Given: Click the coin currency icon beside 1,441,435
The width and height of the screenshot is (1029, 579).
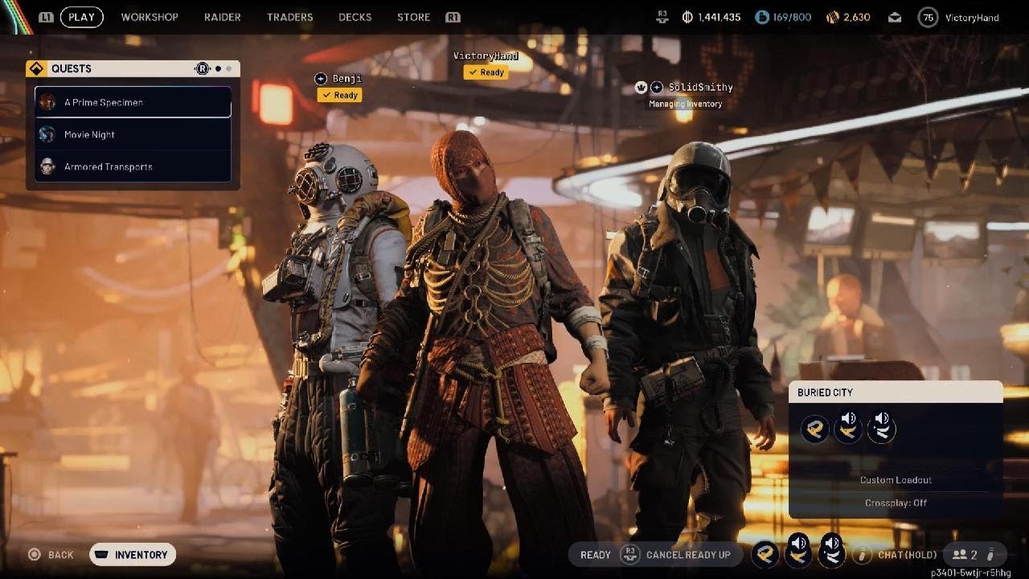Looking at the screenshot, I should (687, 17).
